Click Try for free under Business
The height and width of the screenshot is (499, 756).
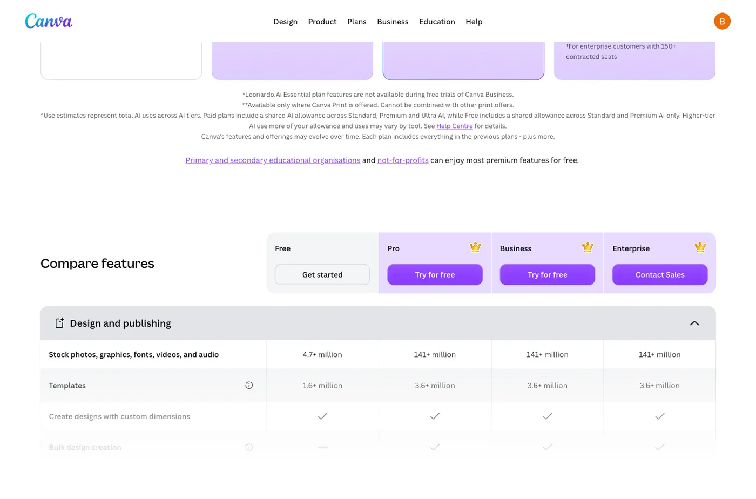point(548,274)
